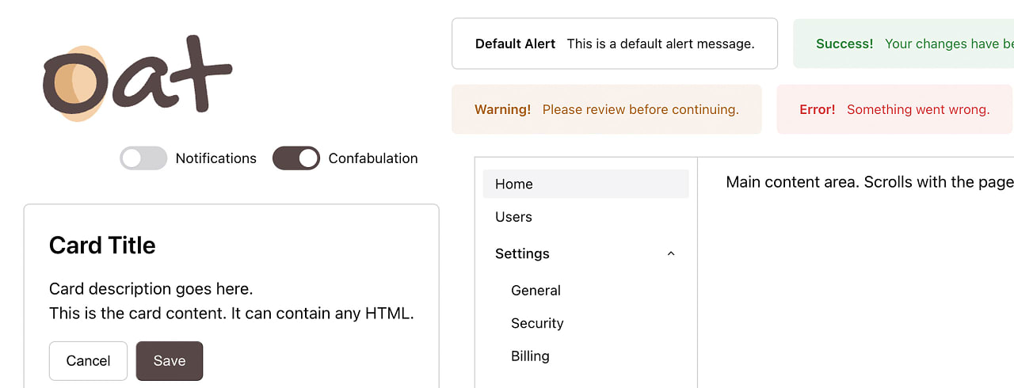Click the orange Warning alert
The image size is (1014, 388).
[x=606, y=109]
